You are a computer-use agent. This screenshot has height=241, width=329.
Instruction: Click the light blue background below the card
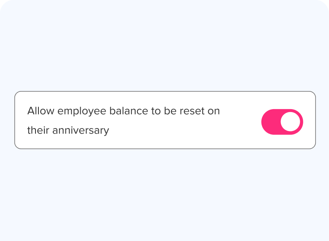pyautogui.click(x=164, y=194)
